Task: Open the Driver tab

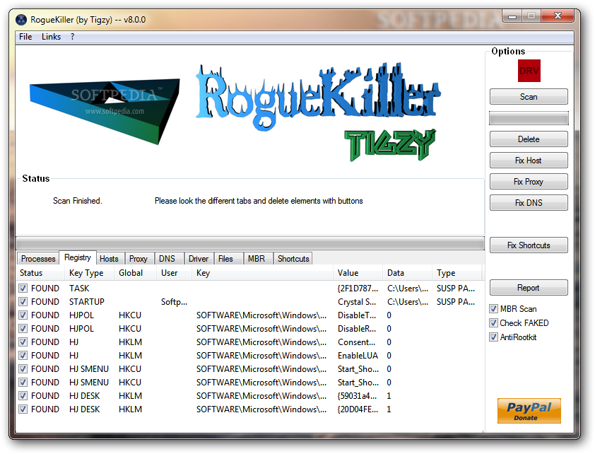Action: (x=199, y=259)
